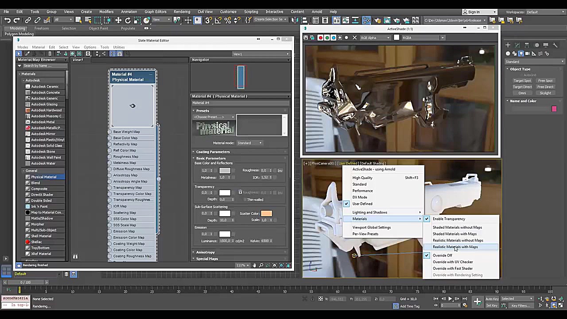567x319 pixels.
Task: Choose Realistic Materials with Maps
Action: pyautogui.click(x=455, y=247)
